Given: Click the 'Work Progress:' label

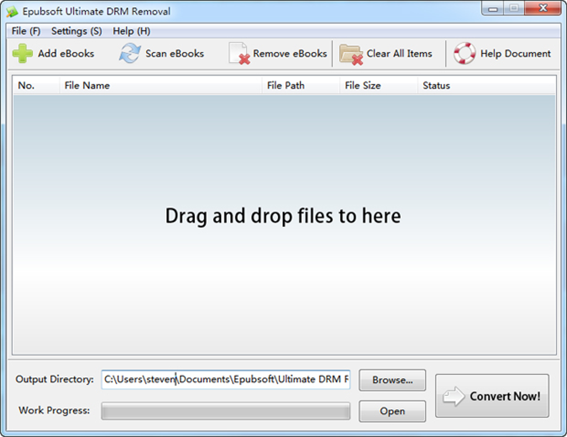Looking at the screenshot, I should [54, 411].
